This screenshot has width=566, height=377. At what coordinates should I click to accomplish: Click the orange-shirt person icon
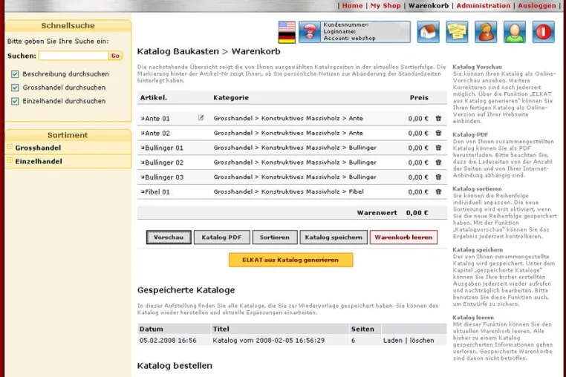click(x=486, y=32)
